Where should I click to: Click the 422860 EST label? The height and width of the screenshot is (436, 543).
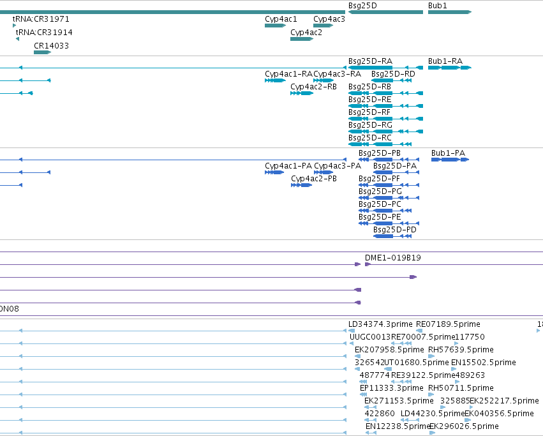380,414
